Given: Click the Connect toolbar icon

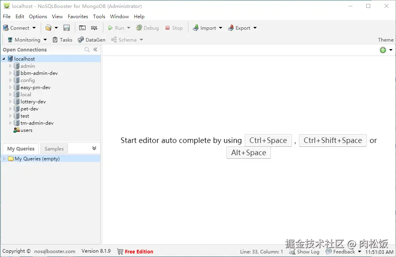Looking at the screenshot, I should tap(6, 28).
